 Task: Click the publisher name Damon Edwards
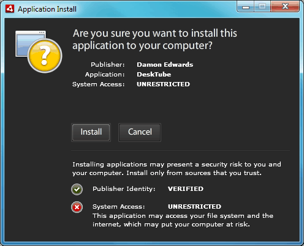[165, 65]
